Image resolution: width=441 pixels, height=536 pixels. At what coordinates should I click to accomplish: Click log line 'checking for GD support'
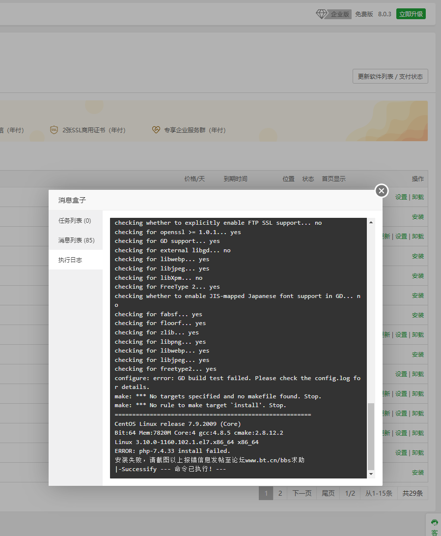point(167,241)
